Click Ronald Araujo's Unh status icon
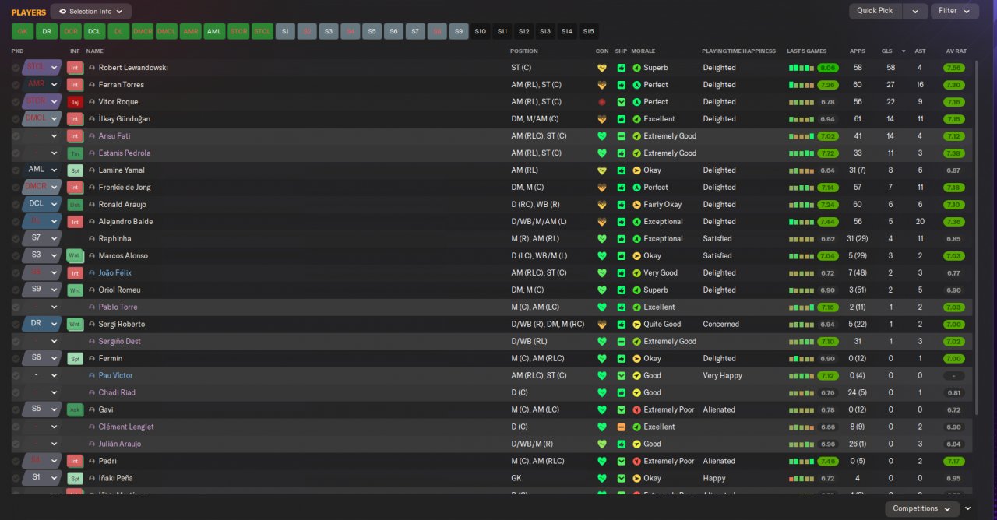Image resolution: width=997 pixels, height=520 pixels. [75, 205]
